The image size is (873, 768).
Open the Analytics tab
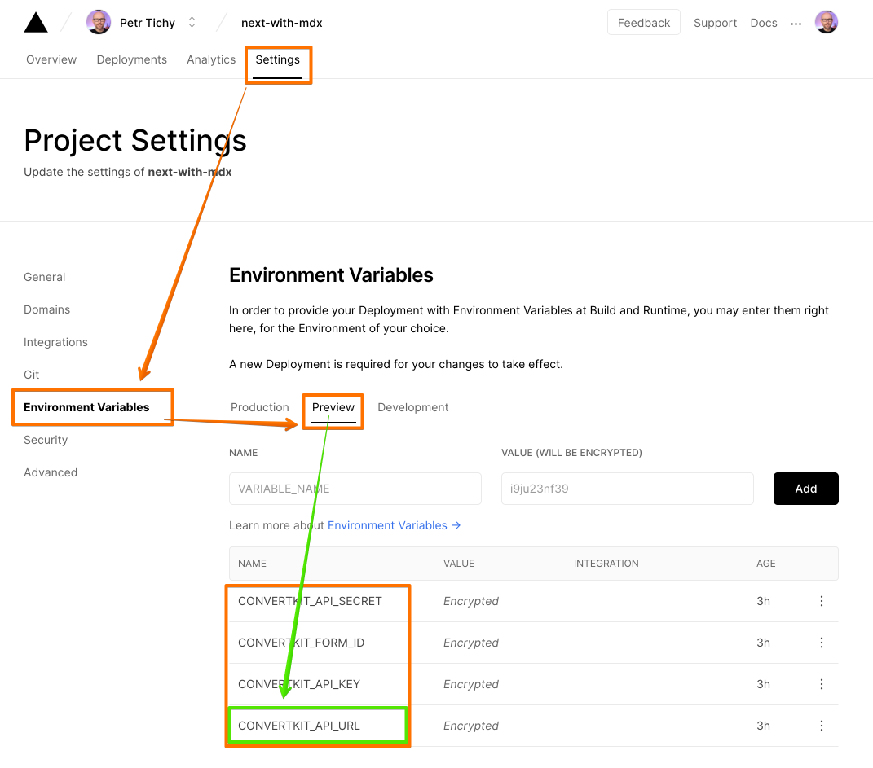(x=211, y=59)
